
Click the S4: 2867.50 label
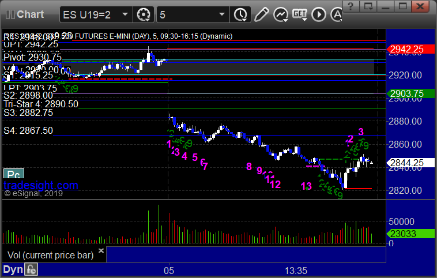(28, 130)
